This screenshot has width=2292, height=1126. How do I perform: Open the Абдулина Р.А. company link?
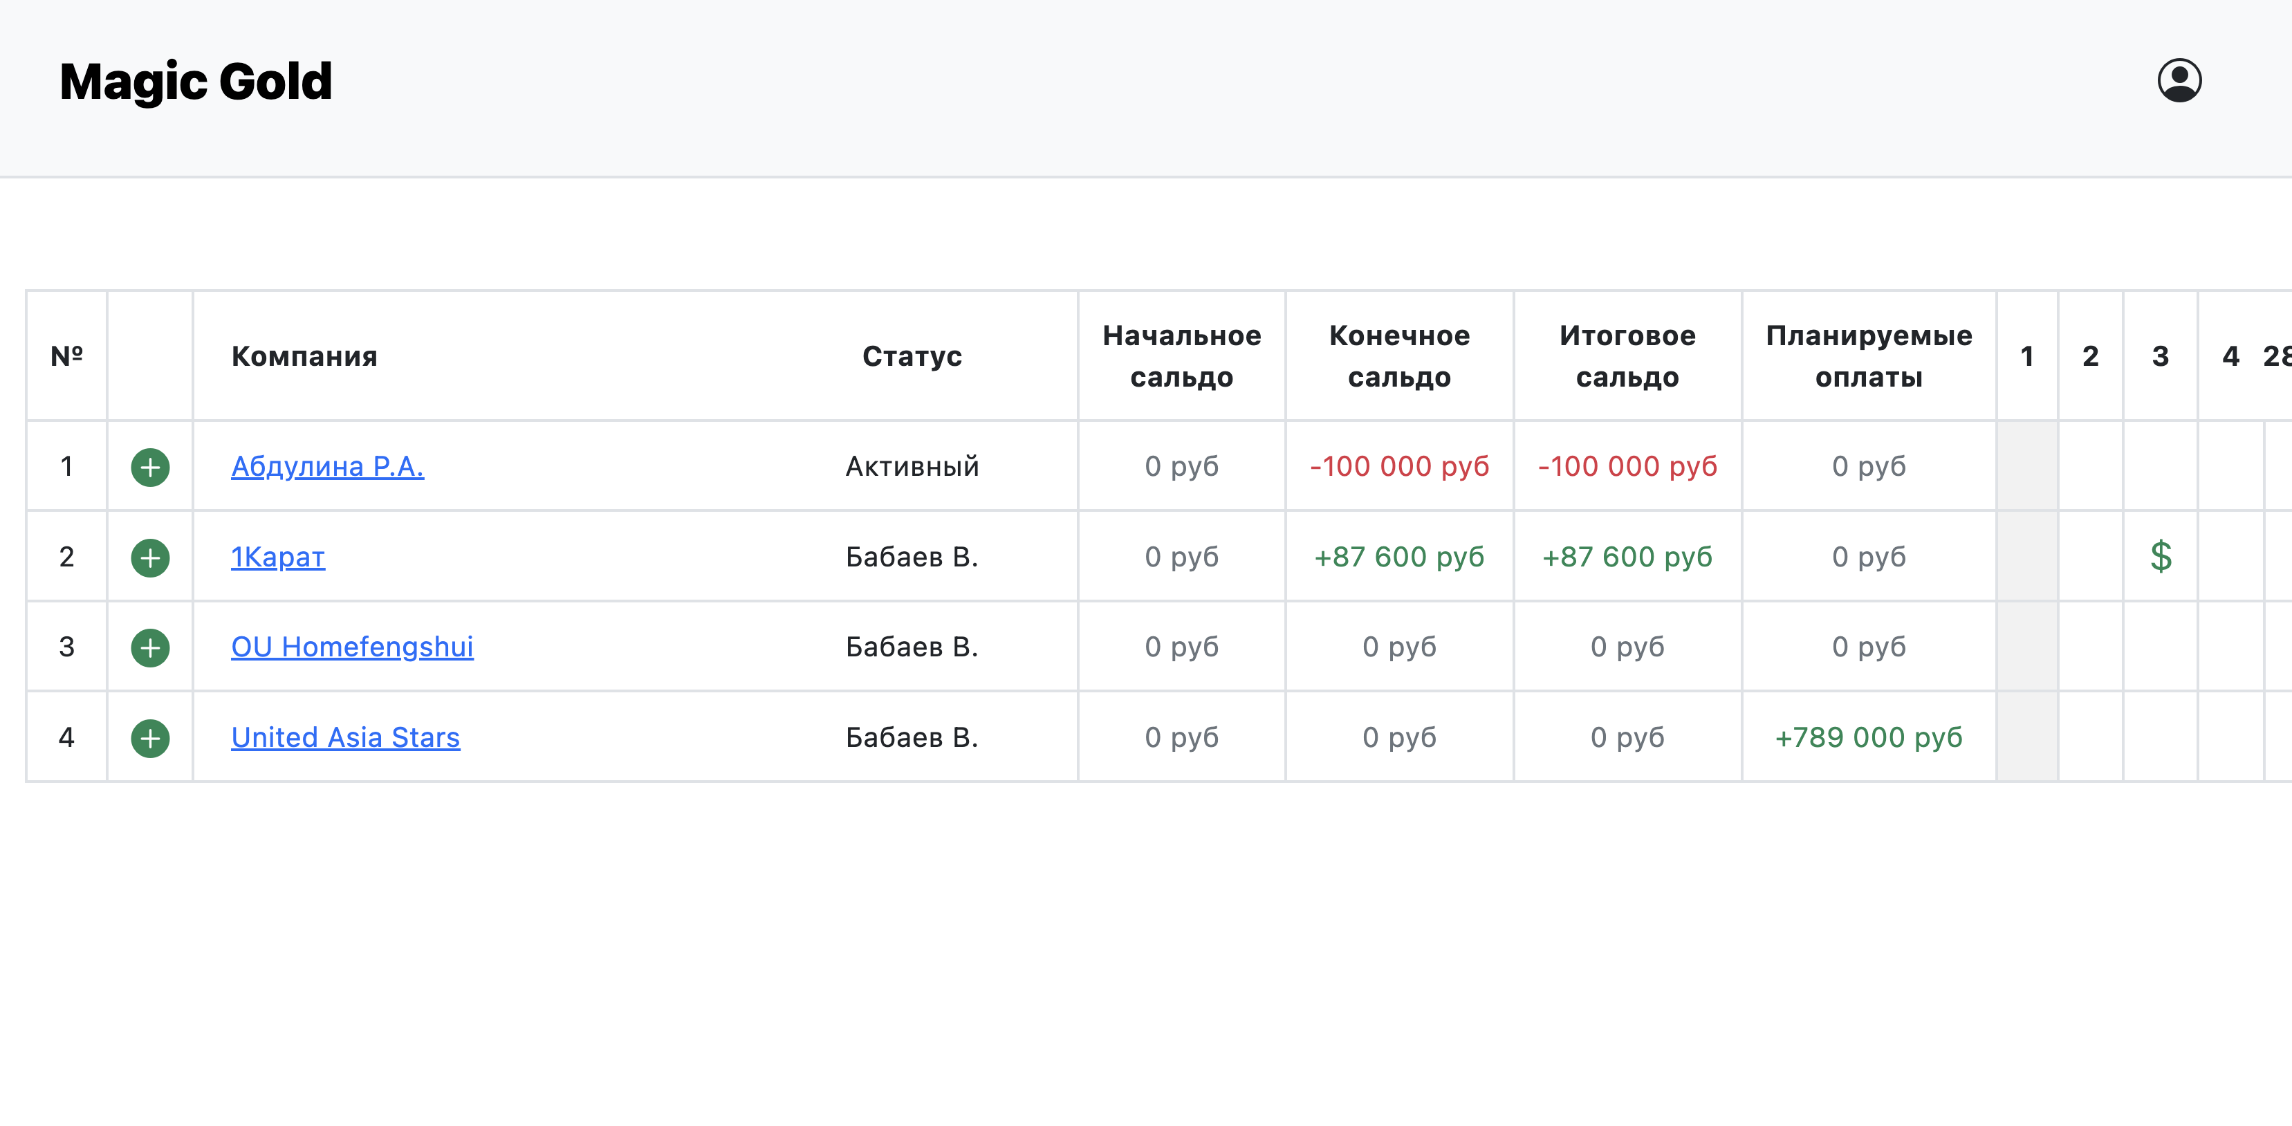pos(326,465)
